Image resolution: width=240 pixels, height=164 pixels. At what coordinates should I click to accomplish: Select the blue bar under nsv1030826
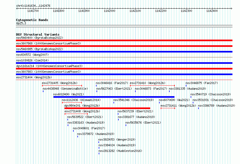124,63
